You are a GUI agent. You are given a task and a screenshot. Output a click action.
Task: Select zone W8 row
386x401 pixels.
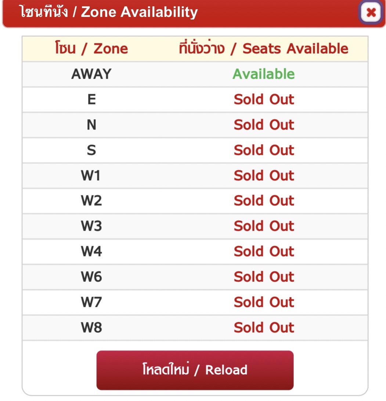(195, 327)
